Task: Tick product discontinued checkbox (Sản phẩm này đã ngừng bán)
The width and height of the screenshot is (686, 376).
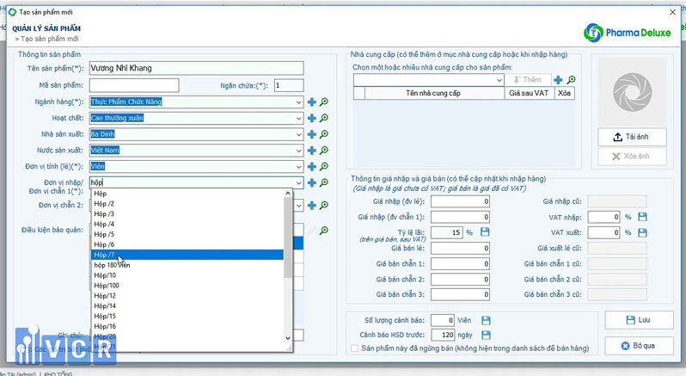Action: pyautogui.click(x=355, y=348)
